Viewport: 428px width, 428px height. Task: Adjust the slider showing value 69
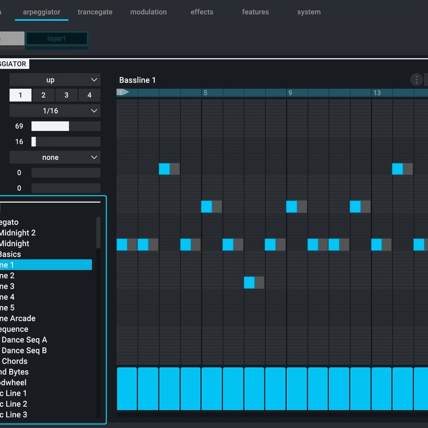click(65, 126)
